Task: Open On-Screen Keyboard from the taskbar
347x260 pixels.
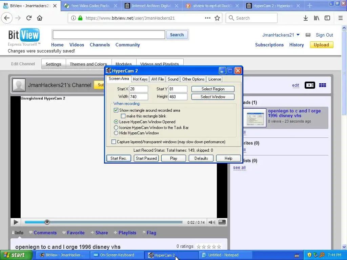Action: (x=117, y=255)
